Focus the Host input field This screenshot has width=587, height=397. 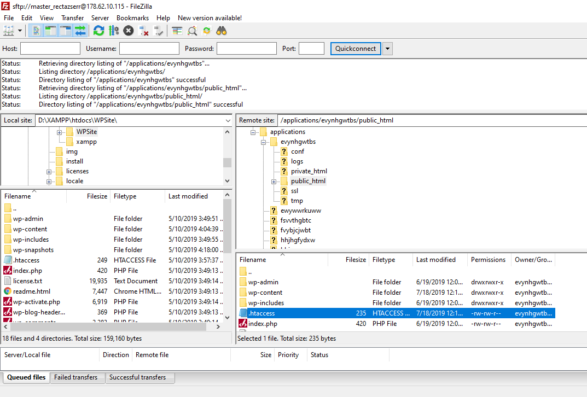click(50, 49)
